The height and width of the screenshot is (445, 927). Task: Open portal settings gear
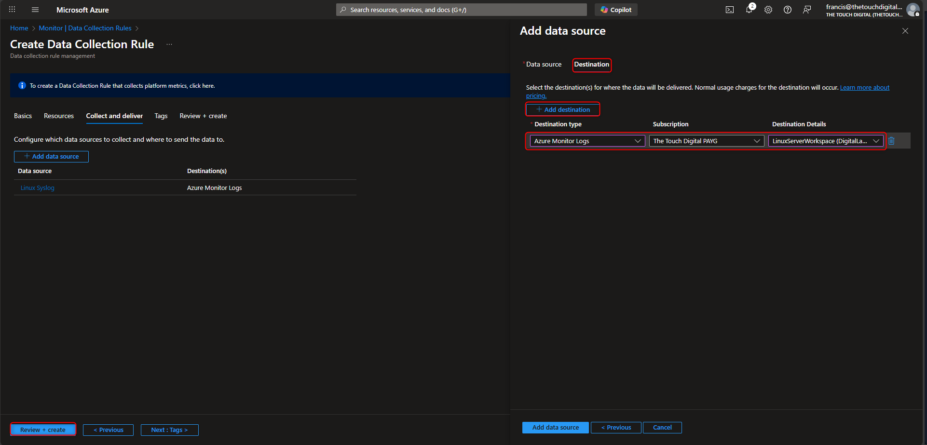[x=768, y=10]
